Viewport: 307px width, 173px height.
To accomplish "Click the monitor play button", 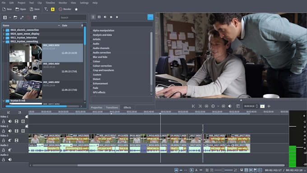I will tap(213, 106).
